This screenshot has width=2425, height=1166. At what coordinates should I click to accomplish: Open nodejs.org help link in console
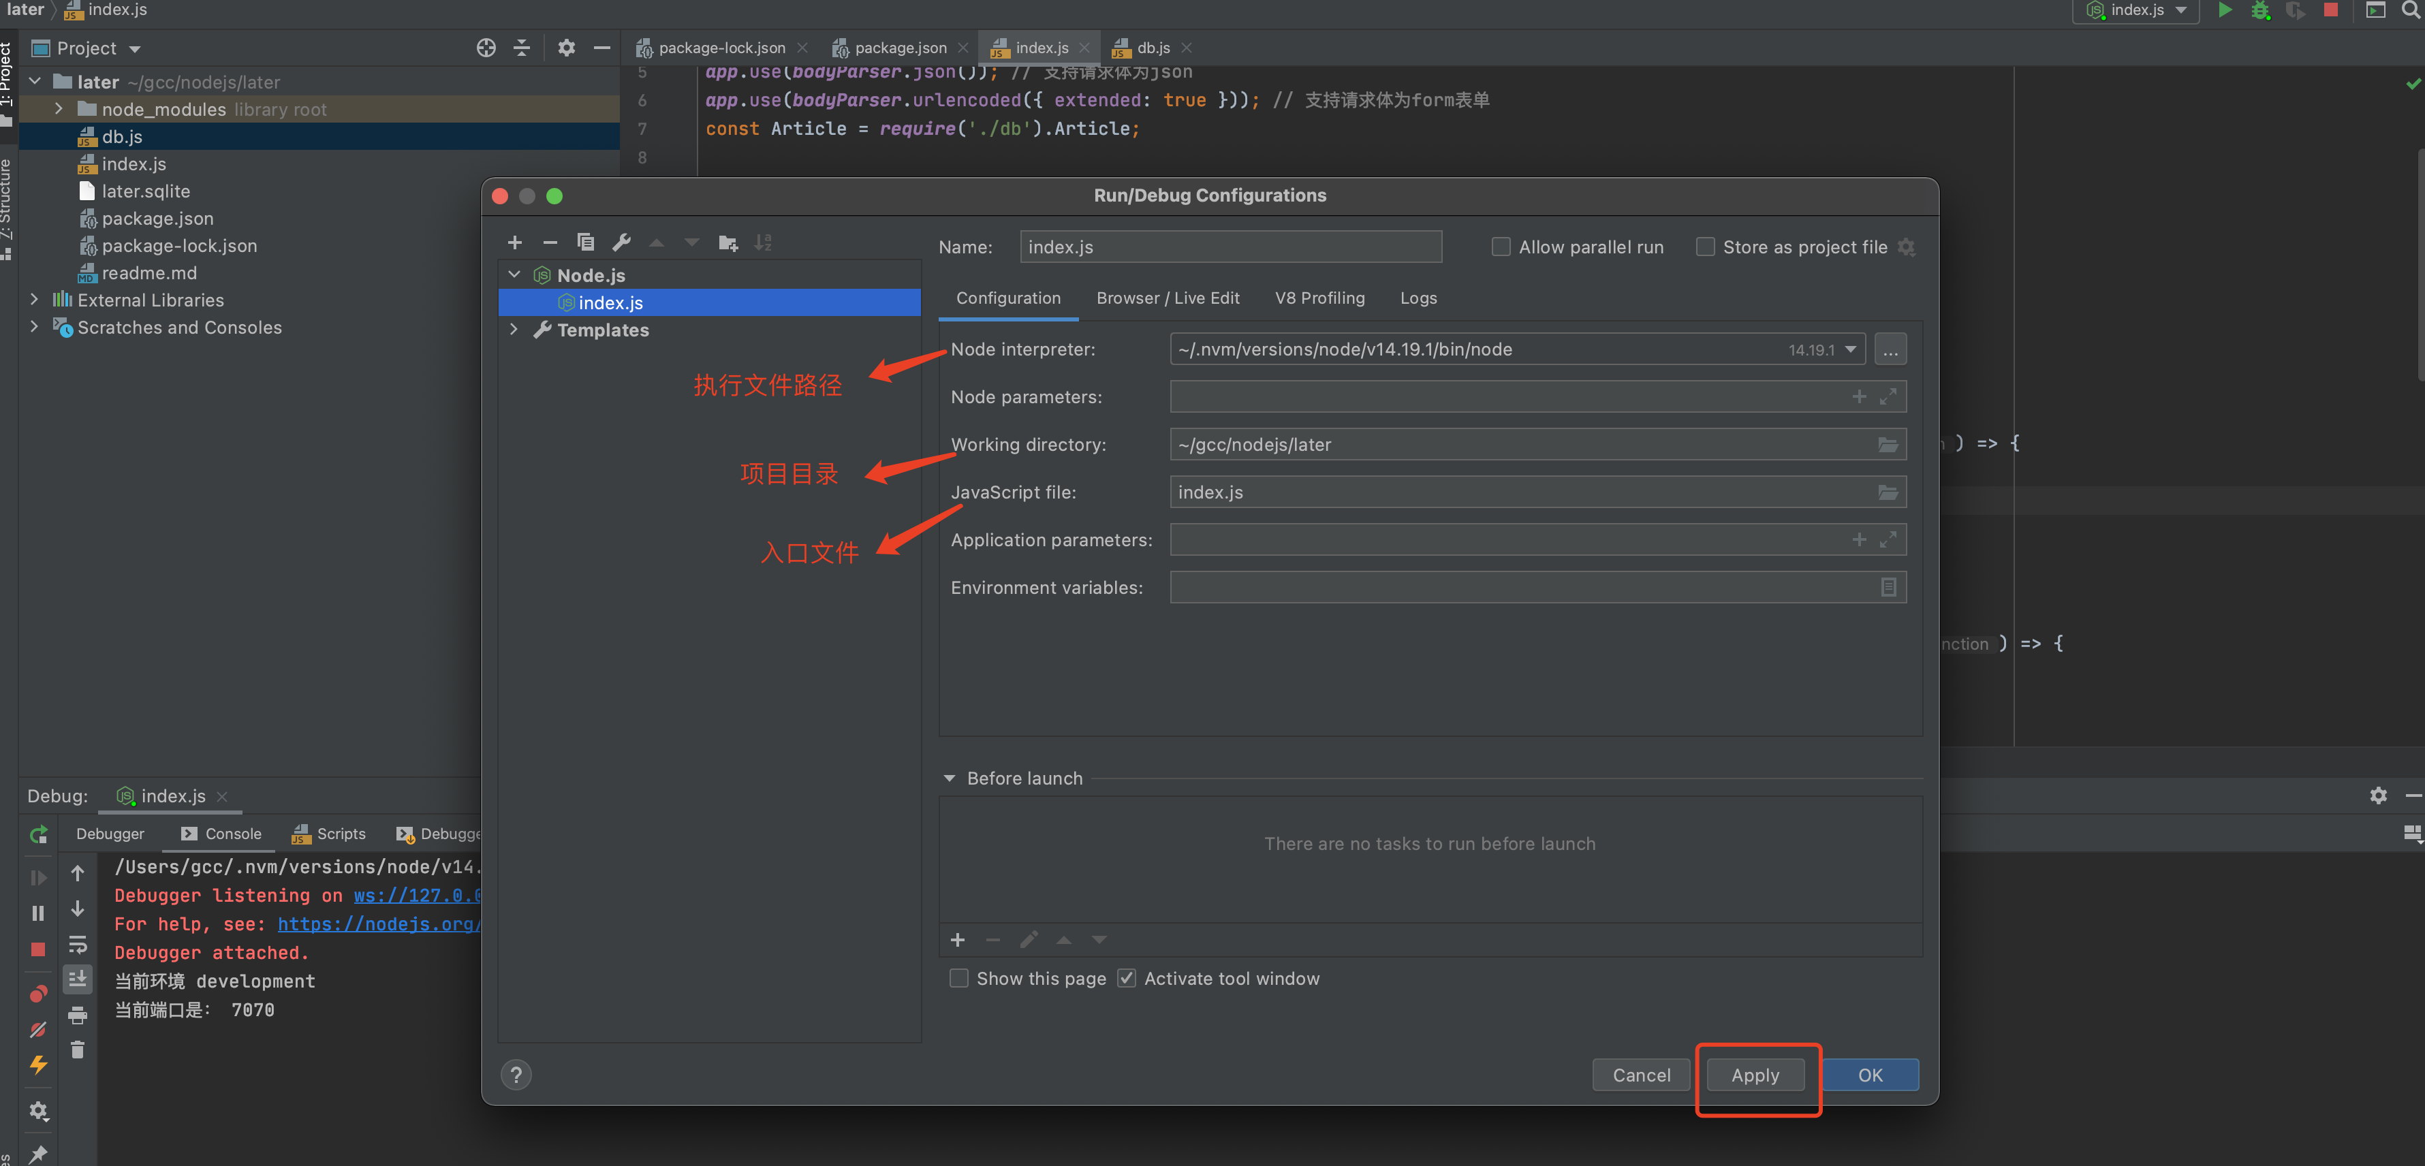tap(379, 924)
